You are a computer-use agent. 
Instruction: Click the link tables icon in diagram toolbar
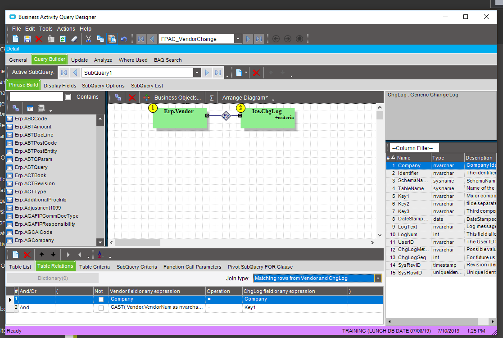click(x=118, y=98)
